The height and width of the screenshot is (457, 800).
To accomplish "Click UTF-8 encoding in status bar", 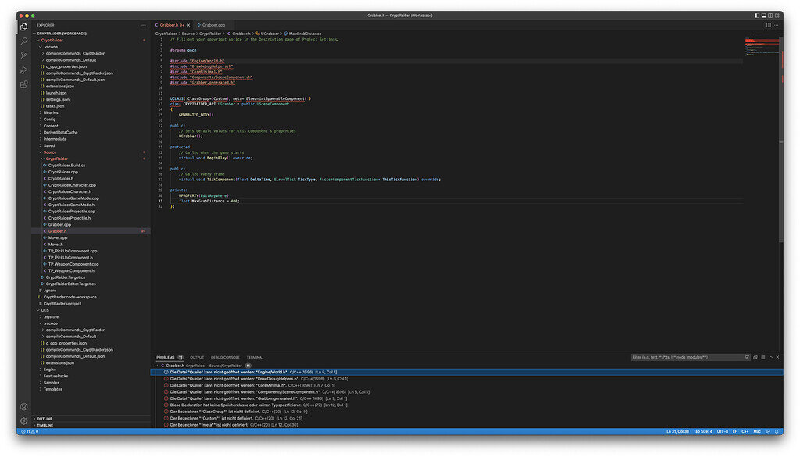I will [x=722, y=431].
